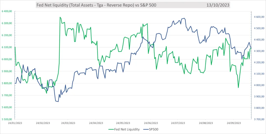Click left axis label 5 800,00
This screenshot has width=266, height=134.
coord(6,83)
